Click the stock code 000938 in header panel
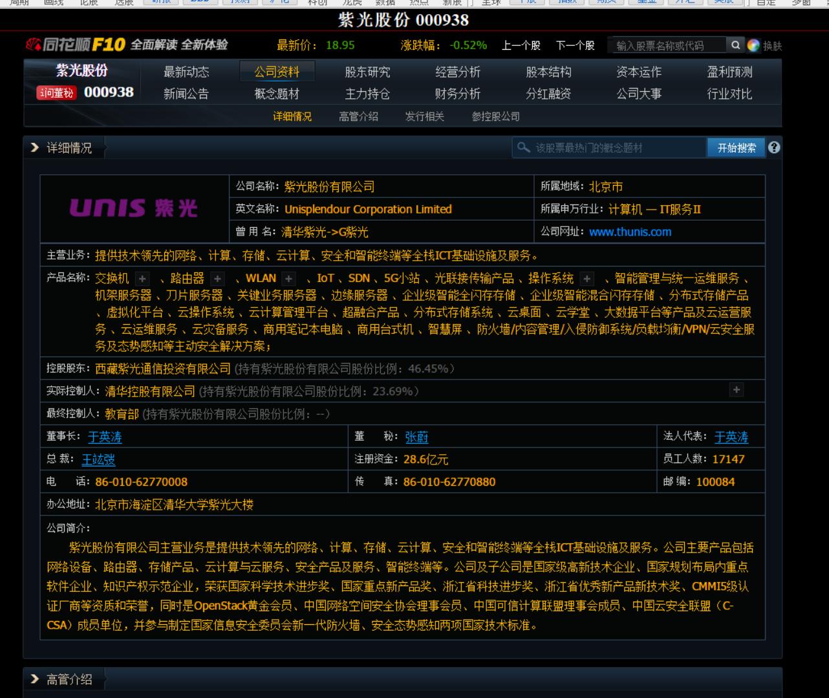This screenshot has width=829, height=698. 109,93
